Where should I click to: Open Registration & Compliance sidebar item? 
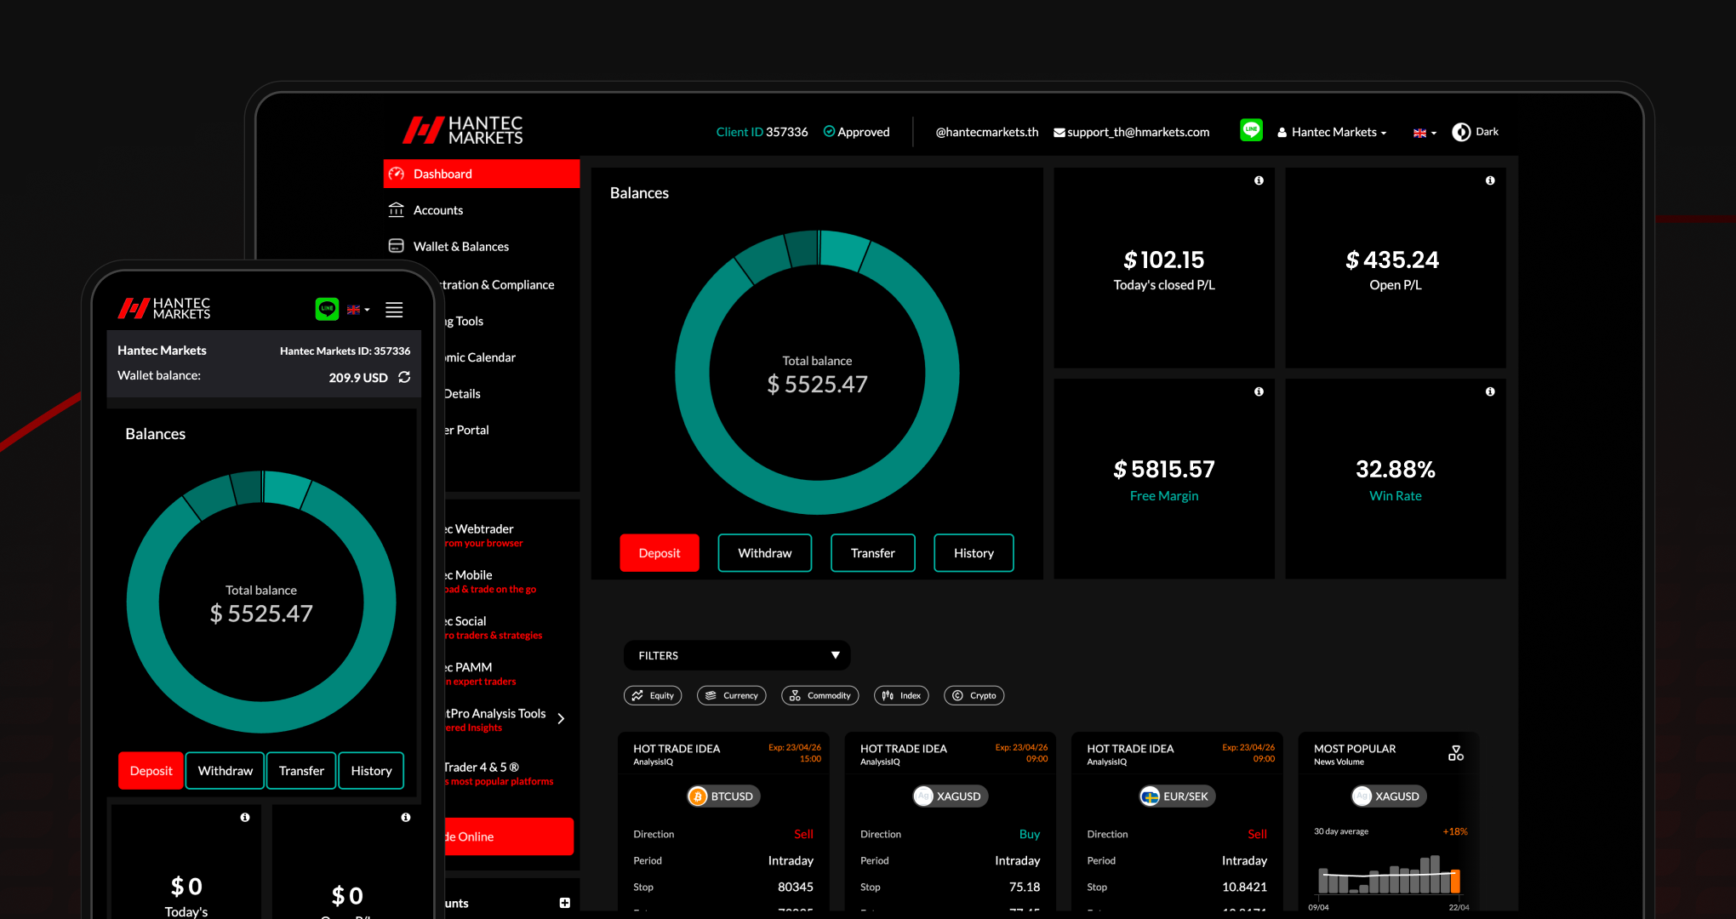pos(498,285)
